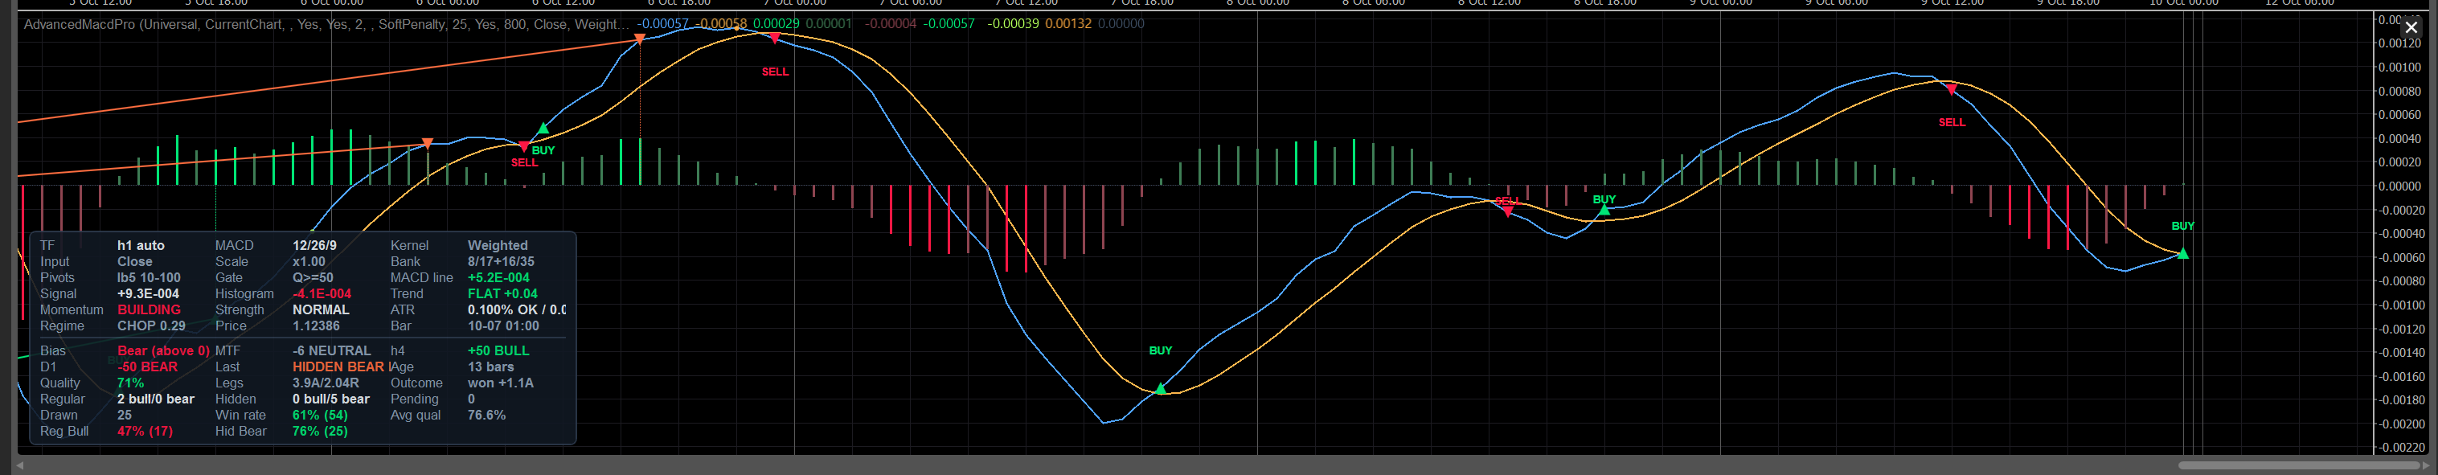Click the CHOP 0.29 regime value
The height and width of the screenshot is (475, 2438).
point(151,326)
